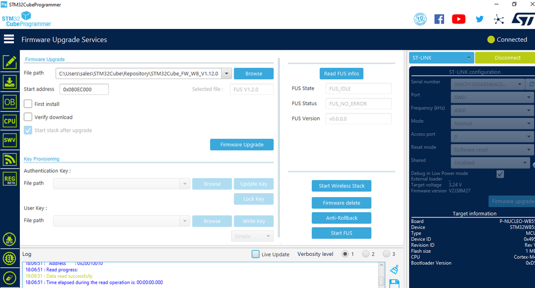535x288 pixels.
Task: Open the Frequency (kHz) dropdown
Action: pyautogui.click(x=493, y=110)
